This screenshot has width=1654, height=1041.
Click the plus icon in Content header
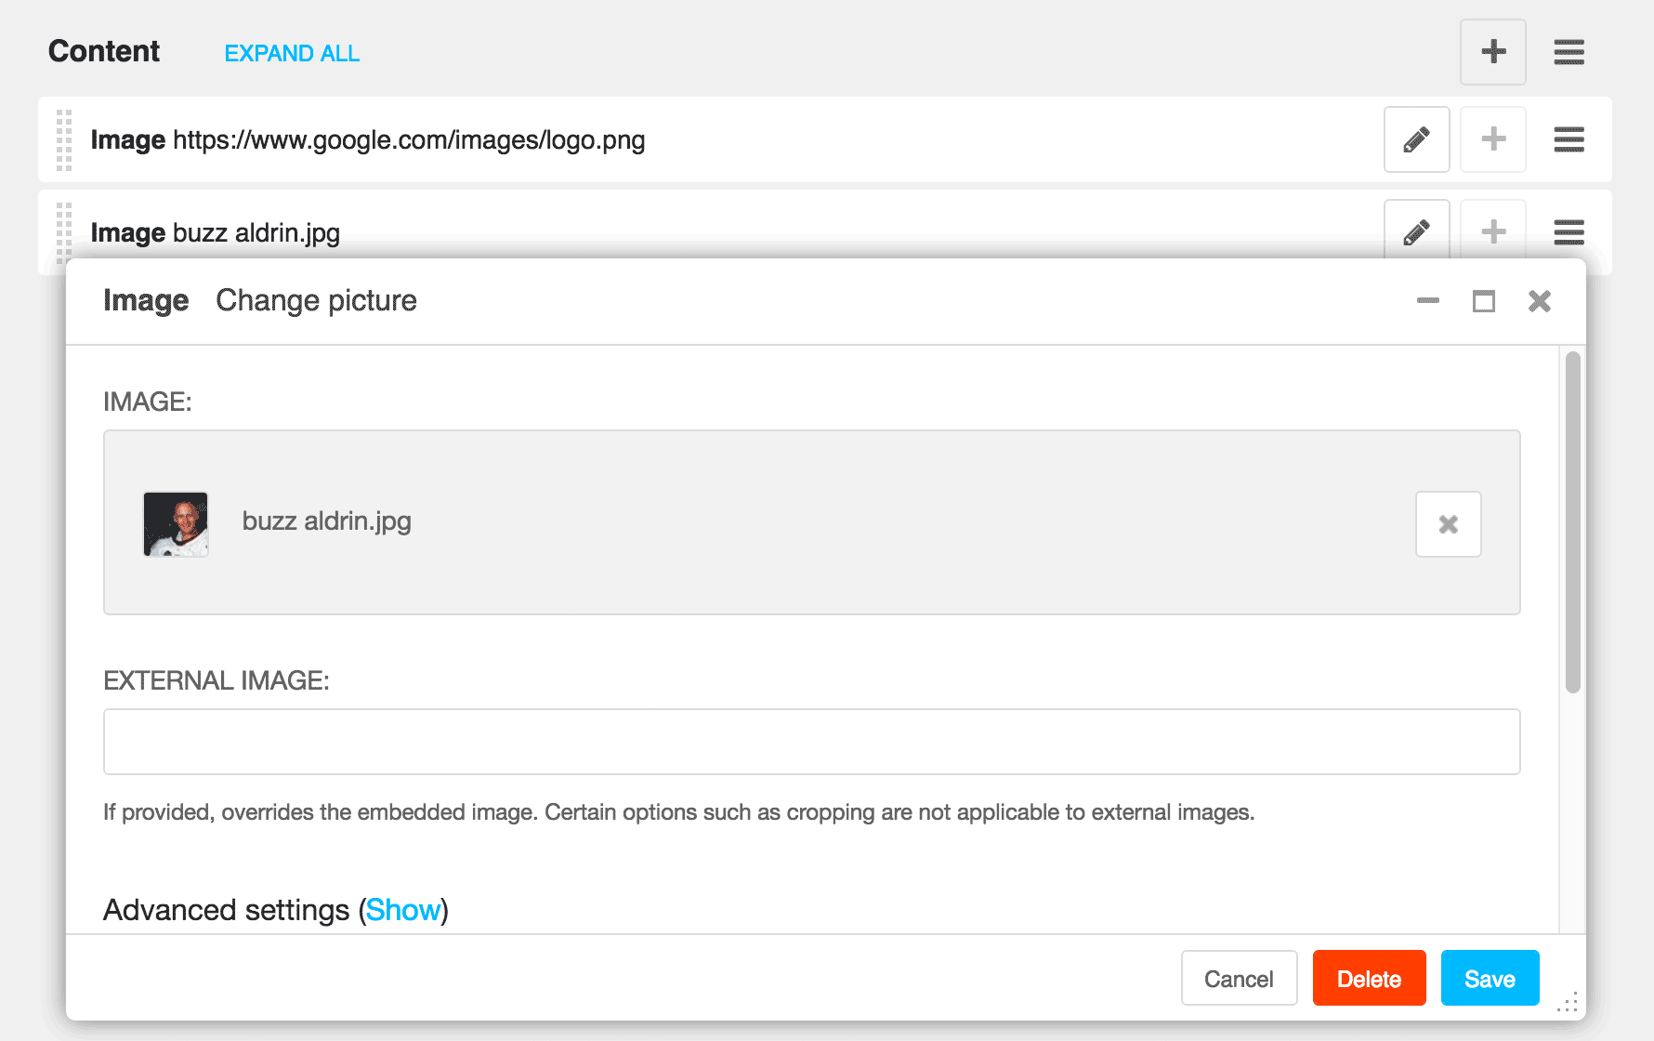point(1492,52)
